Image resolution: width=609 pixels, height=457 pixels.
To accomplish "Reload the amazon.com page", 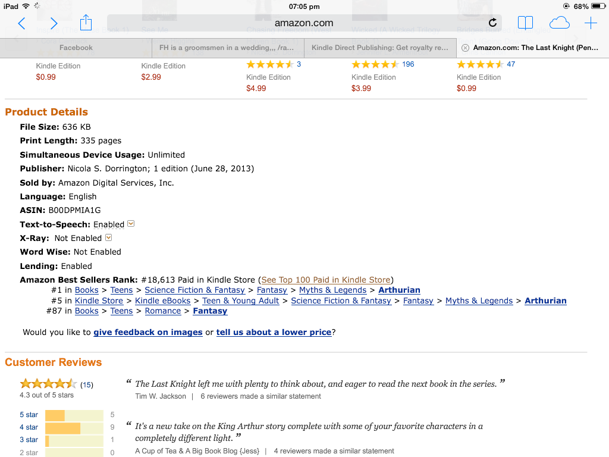I will [x=492, y=23].
